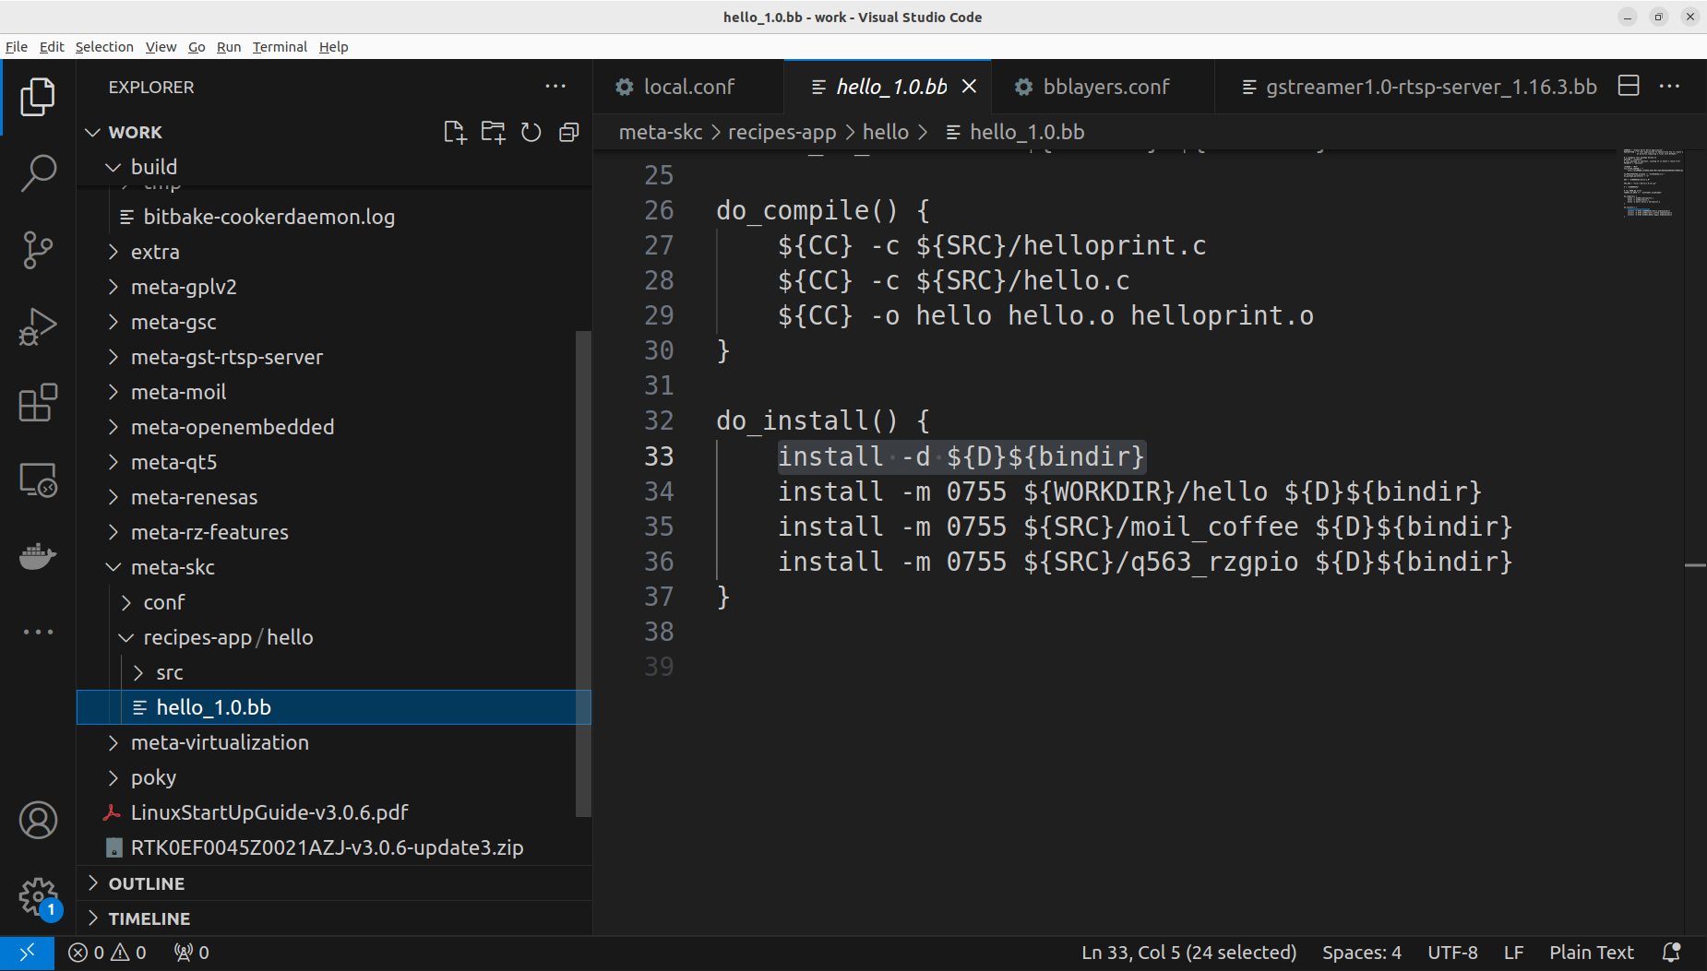Open the Extensions view
This screenshot has height=971, width=1707.
click(38, 403)
